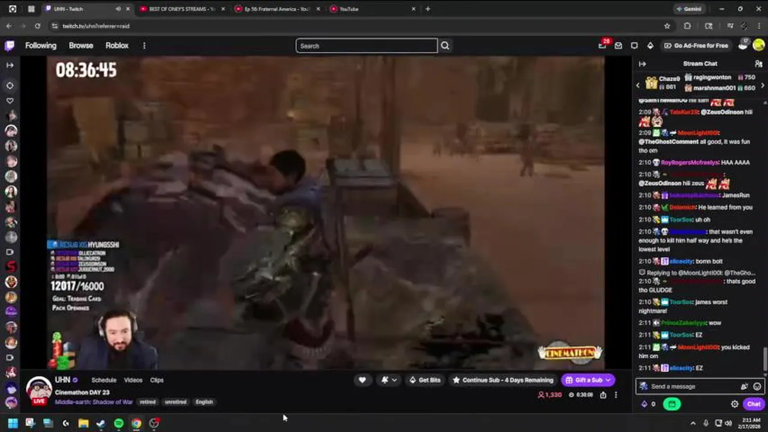This screenshot has width=768, height=432.
Task: Click the Get Bits diamond icon in top bar
Action: (x=650, y=46)
